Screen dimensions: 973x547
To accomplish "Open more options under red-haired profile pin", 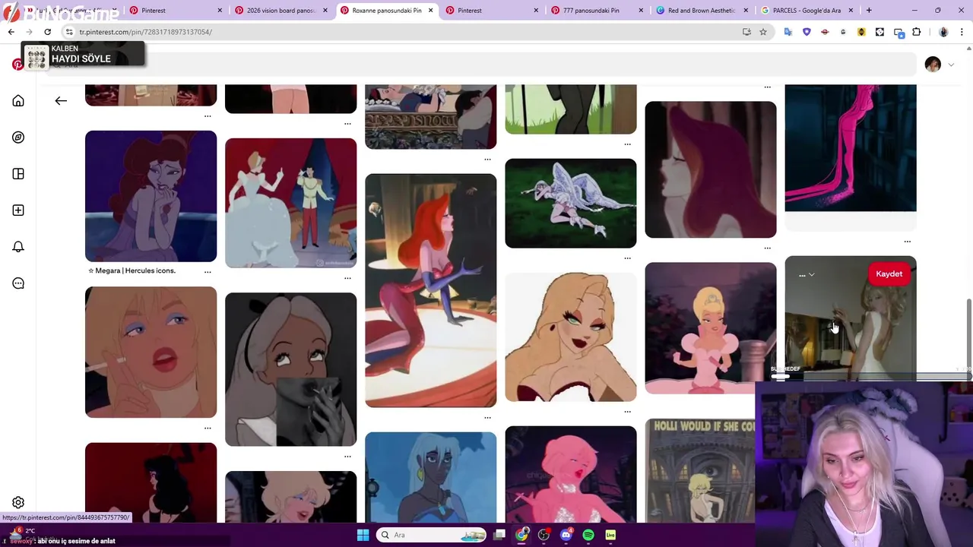I will click(767, 248).
